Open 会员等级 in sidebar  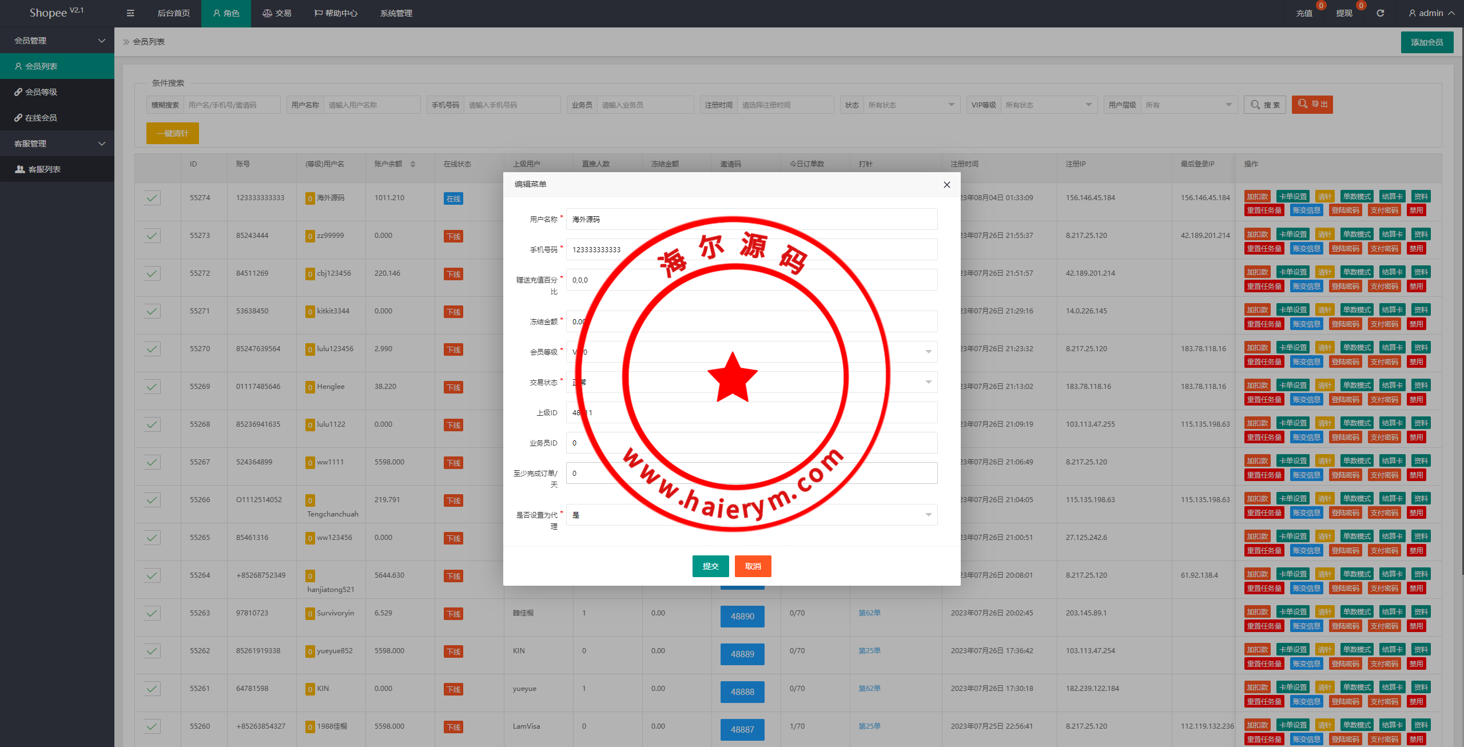[41, 92]
